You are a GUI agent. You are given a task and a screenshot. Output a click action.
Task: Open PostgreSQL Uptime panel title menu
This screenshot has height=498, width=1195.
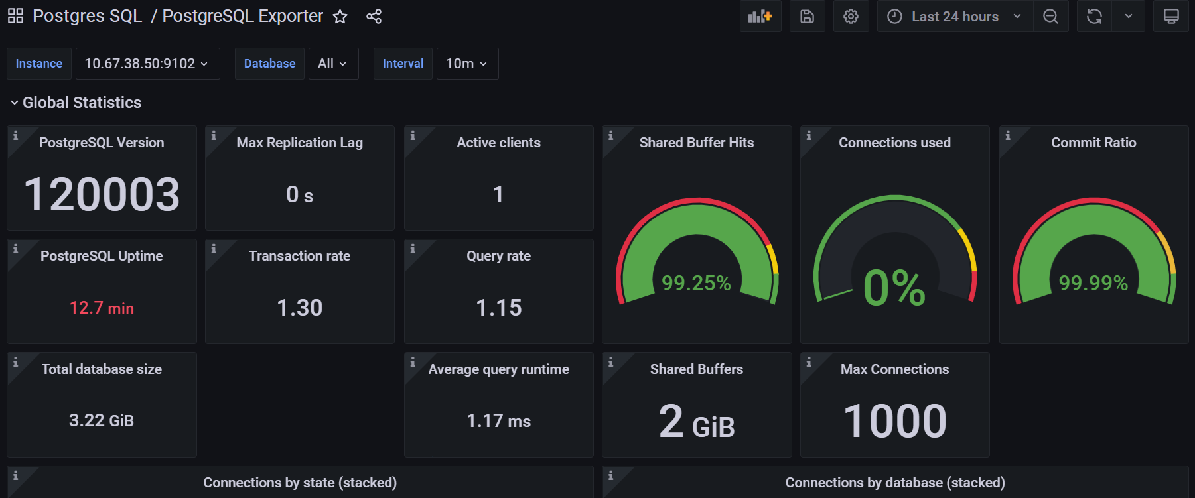pyautogui.click(x=102, y=256)
